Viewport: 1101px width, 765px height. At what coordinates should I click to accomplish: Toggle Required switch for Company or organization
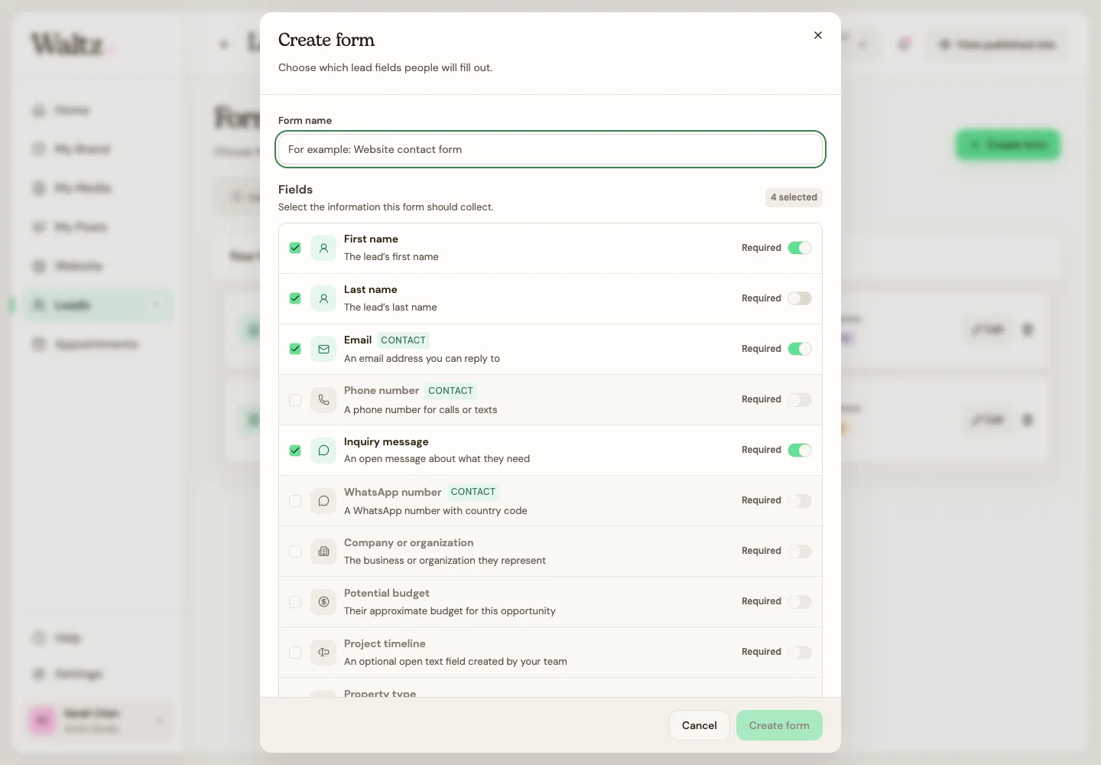point(800,551)
